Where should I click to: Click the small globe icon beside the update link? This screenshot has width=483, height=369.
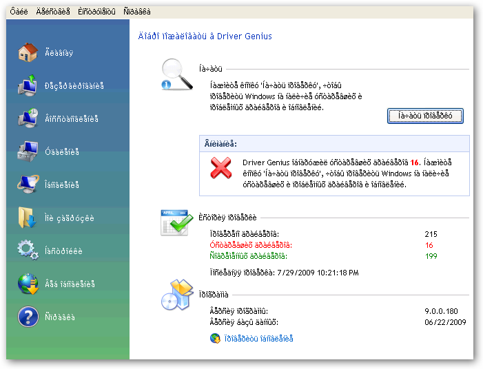(215, 339)
